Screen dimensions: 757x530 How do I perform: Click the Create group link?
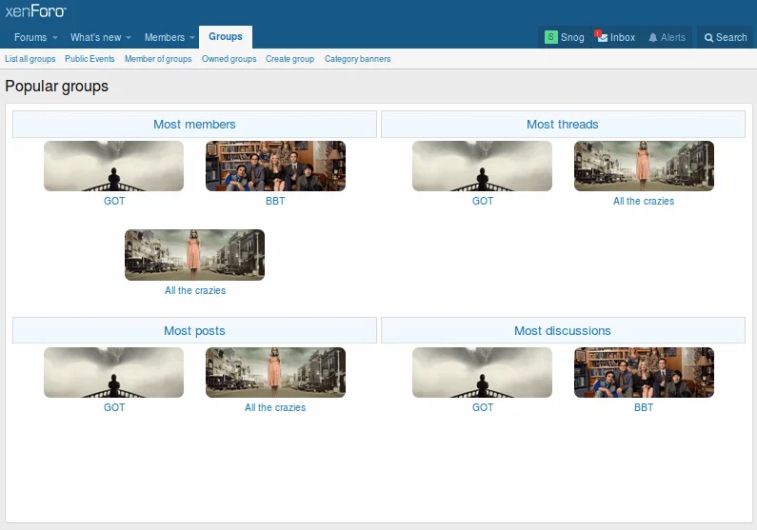(x=289, y=59)
